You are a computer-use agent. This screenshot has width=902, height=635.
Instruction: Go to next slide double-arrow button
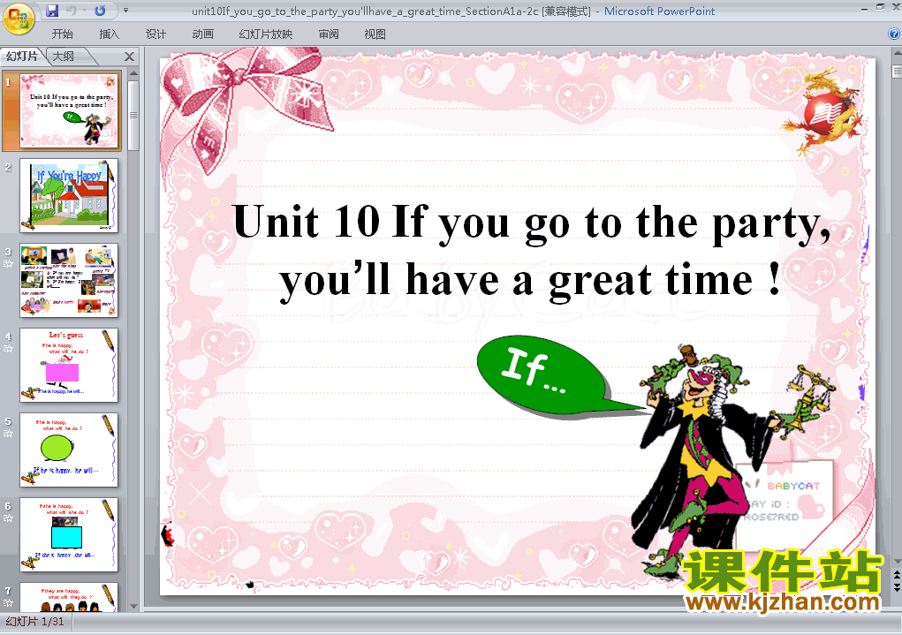897,587
